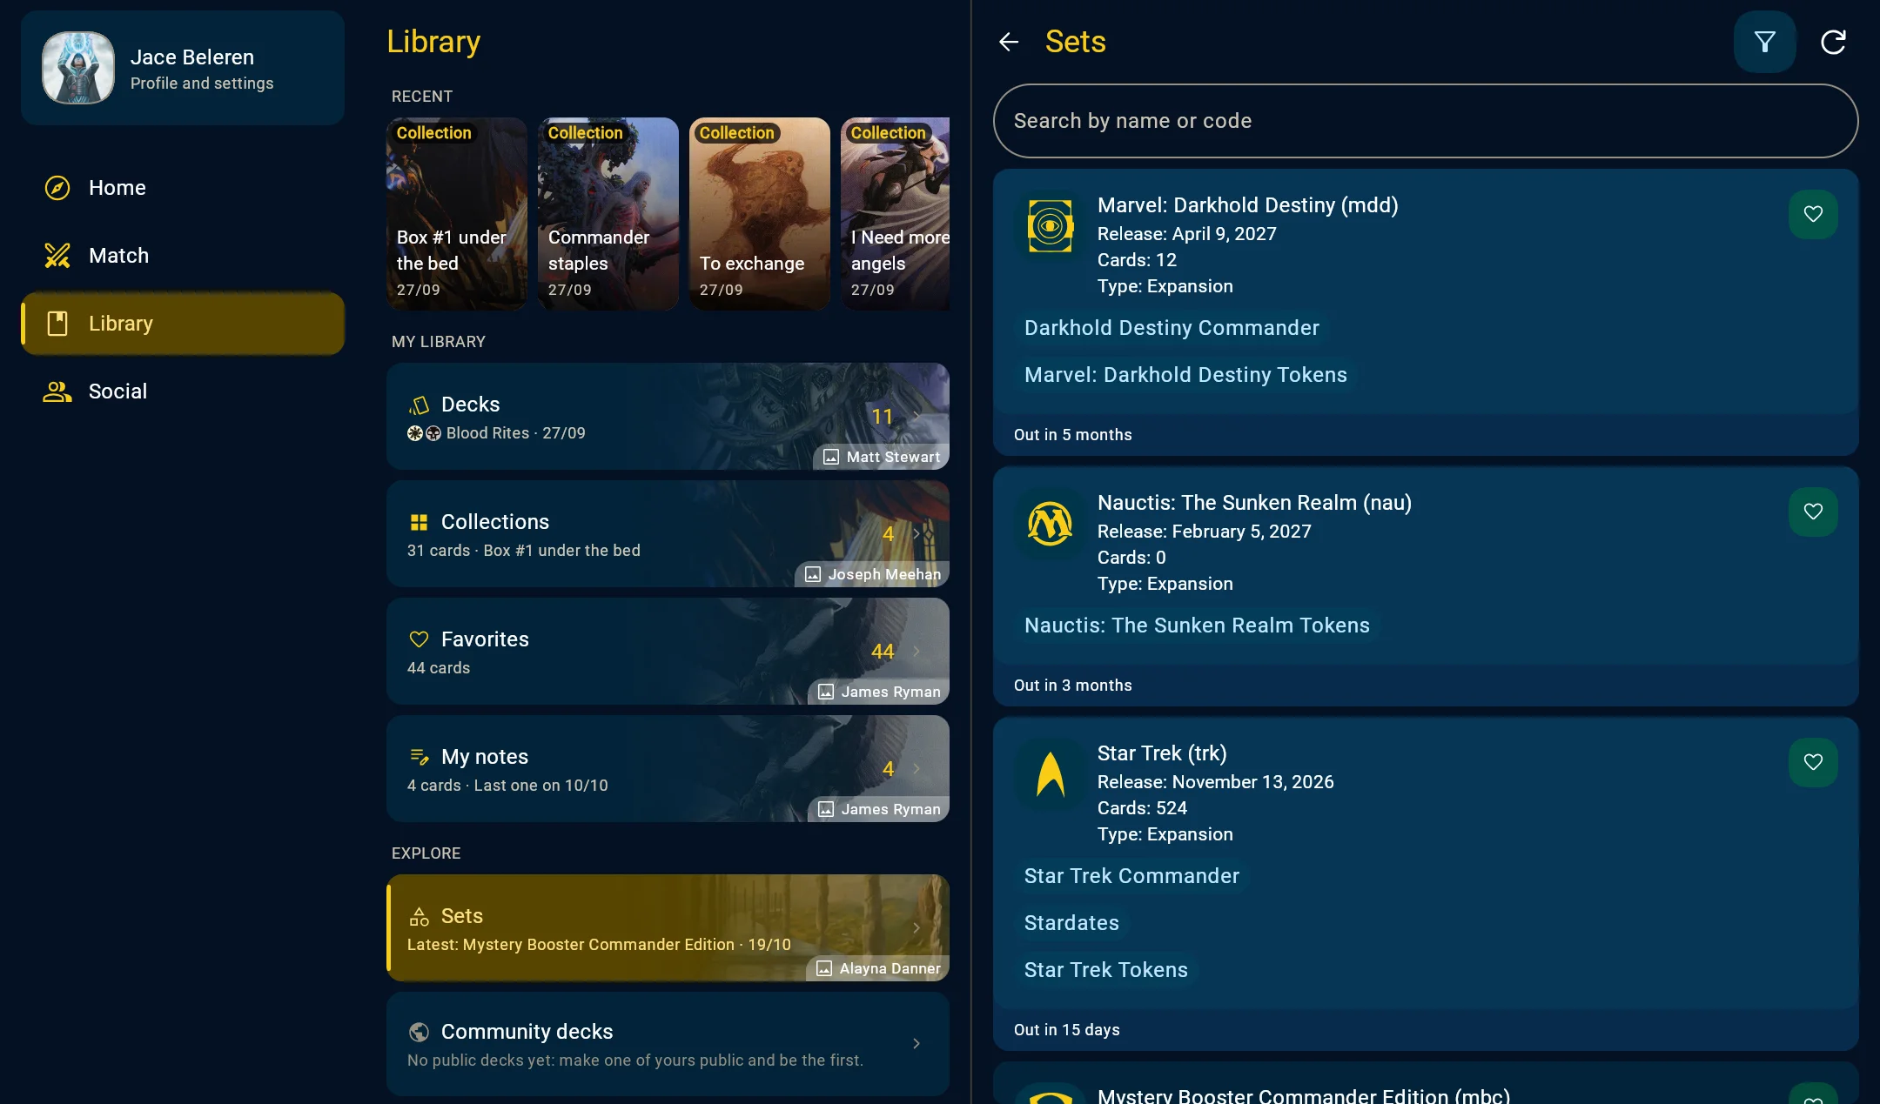Screen dimensions: 1880x1104
Task: Favorite the Nauctis: The Sunken Realm set
Action: tap(1813, 512)
